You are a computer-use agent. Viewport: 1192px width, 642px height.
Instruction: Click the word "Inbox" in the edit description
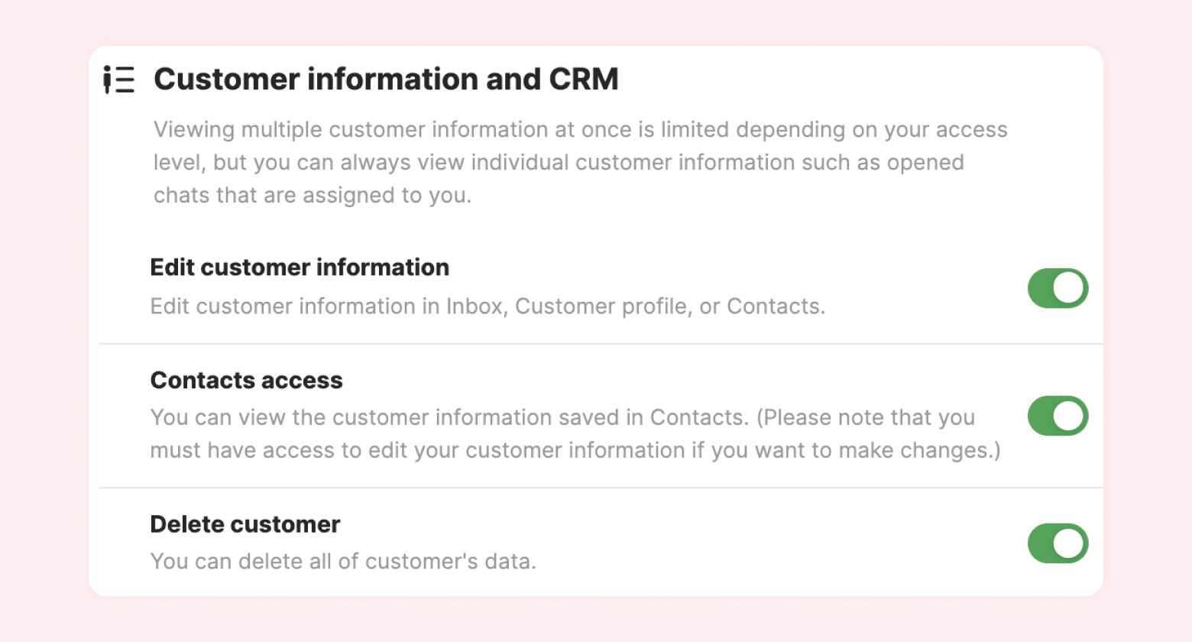[474, 306]
